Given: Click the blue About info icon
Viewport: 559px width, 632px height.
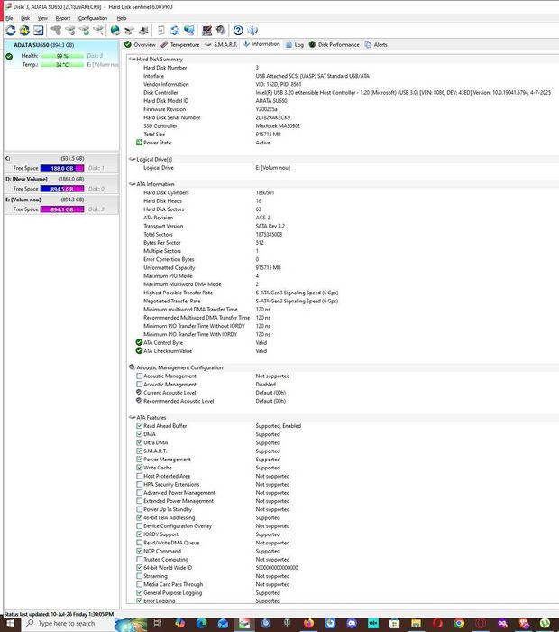Looking at the screenshot, I should (252, 30).
